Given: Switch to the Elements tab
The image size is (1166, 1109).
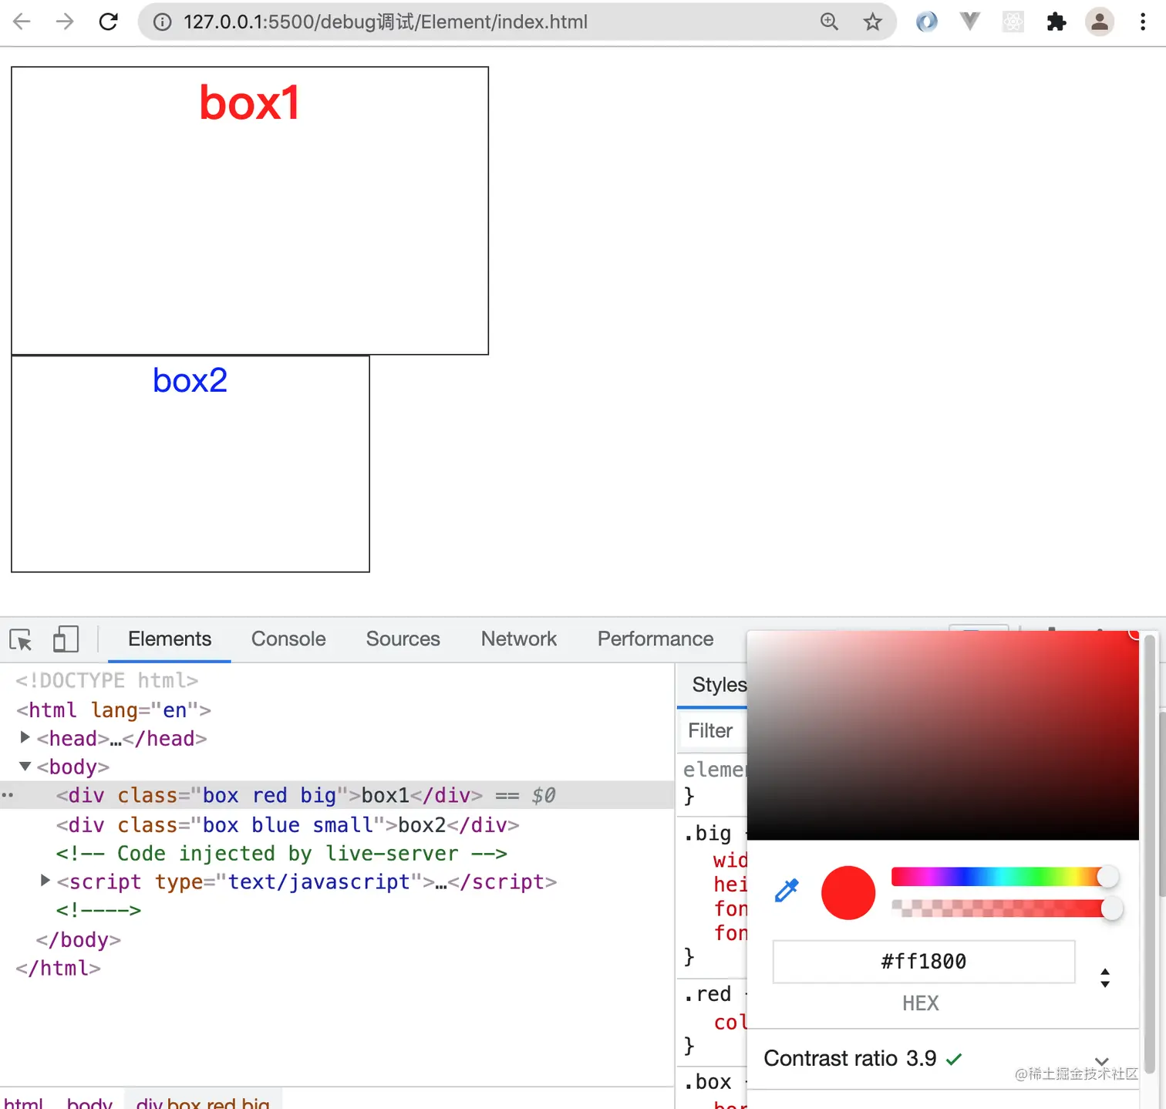Looking at the screenshot, I should pyautogui.click(x=170, y=639).
